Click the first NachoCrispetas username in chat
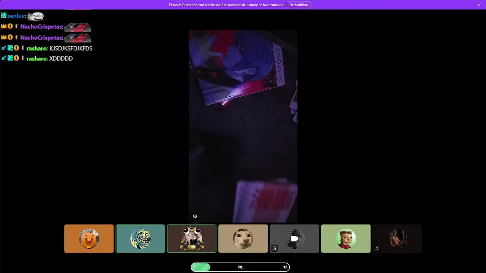Viewport: 486px width, 273px height. point(41,27)
